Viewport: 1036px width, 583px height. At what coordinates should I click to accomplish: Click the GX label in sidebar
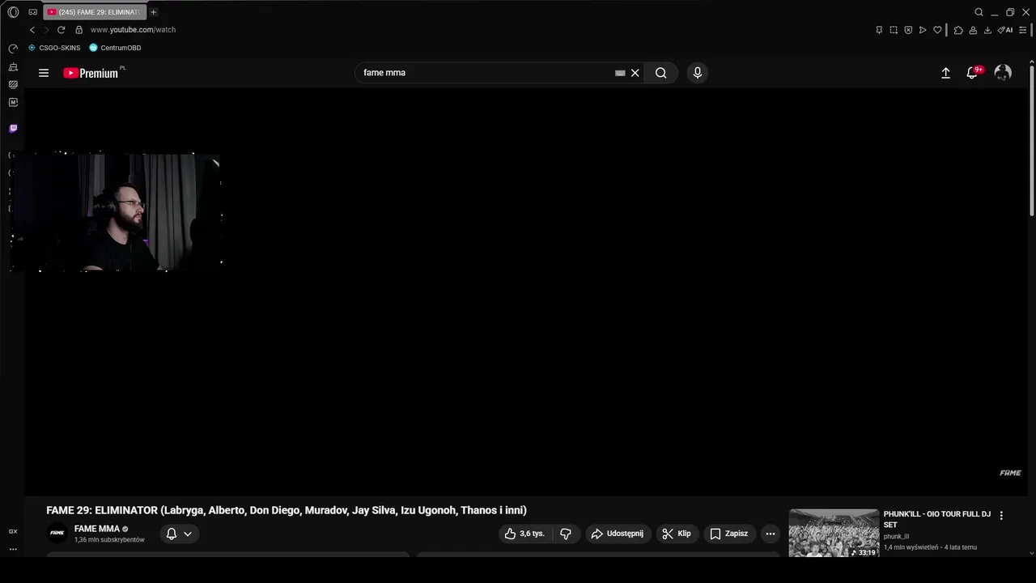(13, 531)
